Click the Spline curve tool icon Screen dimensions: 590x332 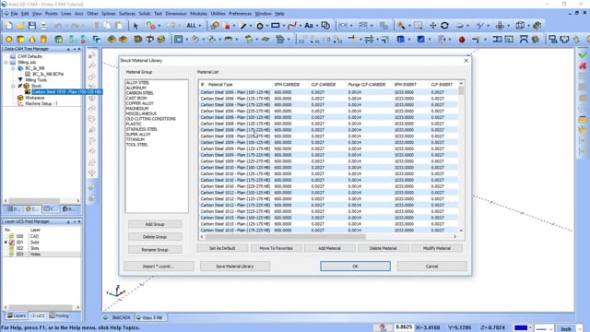[291, 26]
